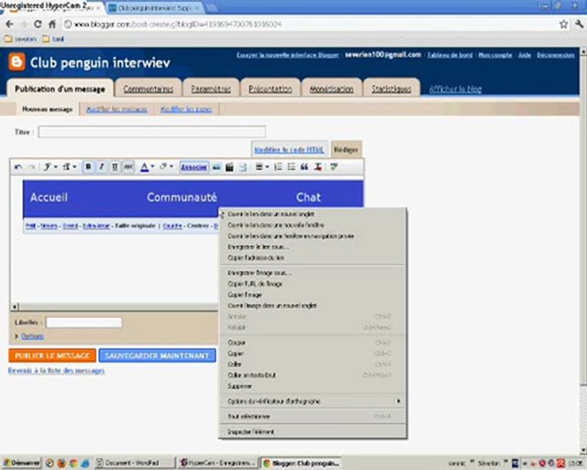Click the Associer link button

point(194,167)
